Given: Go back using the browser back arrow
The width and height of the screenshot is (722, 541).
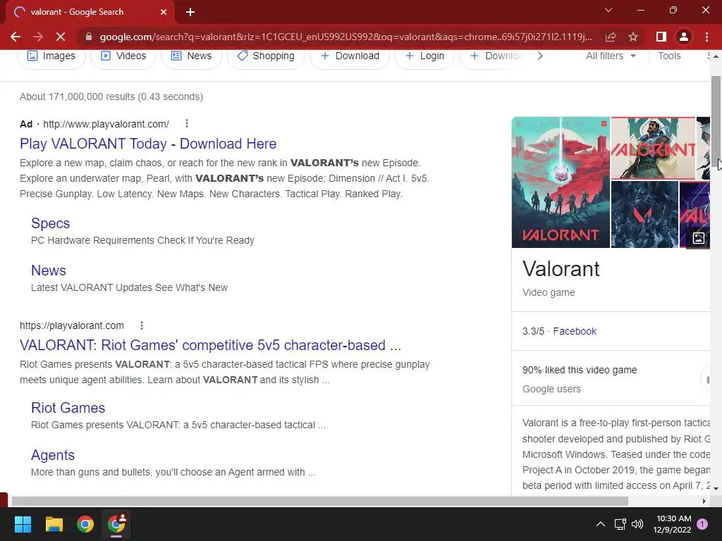Looking at the screenshot, I should [16, 37].
